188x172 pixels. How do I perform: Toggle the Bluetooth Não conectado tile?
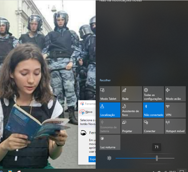pos(154,110)
